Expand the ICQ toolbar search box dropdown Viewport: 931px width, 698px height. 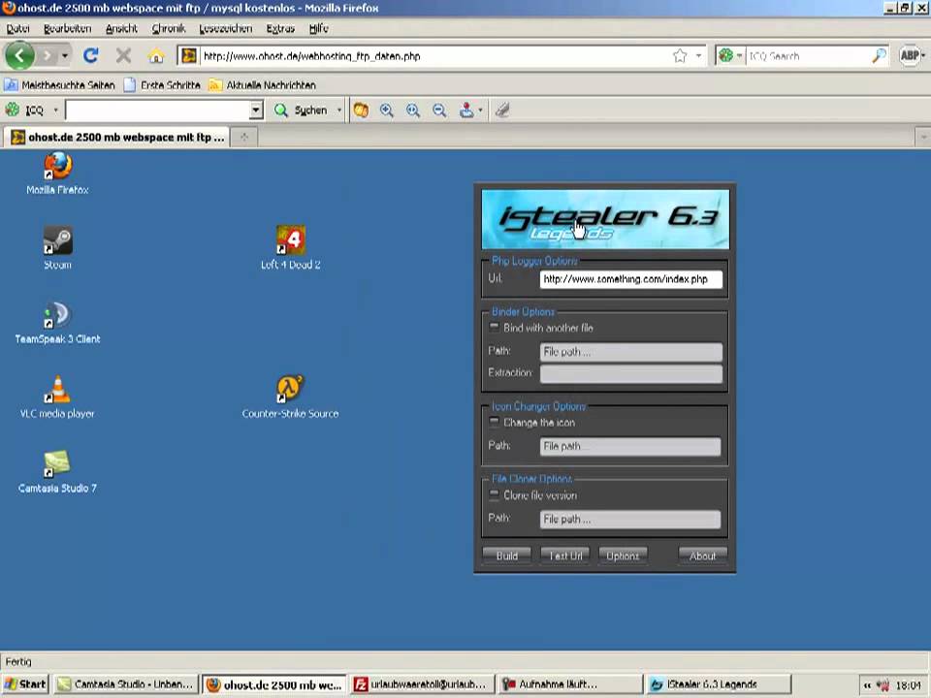(x=256, y=110)
